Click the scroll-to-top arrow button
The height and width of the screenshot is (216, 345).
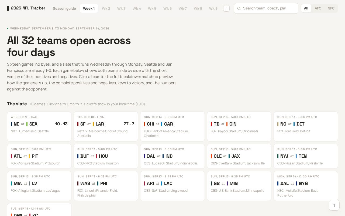[x=334, y=205]
